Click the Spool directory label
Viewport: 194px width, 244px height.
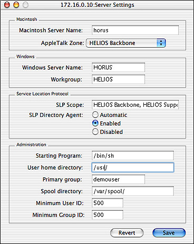coord(62,192)
